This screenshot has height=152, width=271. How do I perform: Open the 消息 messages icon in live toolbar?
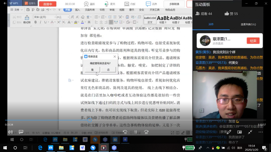[151, 4]
